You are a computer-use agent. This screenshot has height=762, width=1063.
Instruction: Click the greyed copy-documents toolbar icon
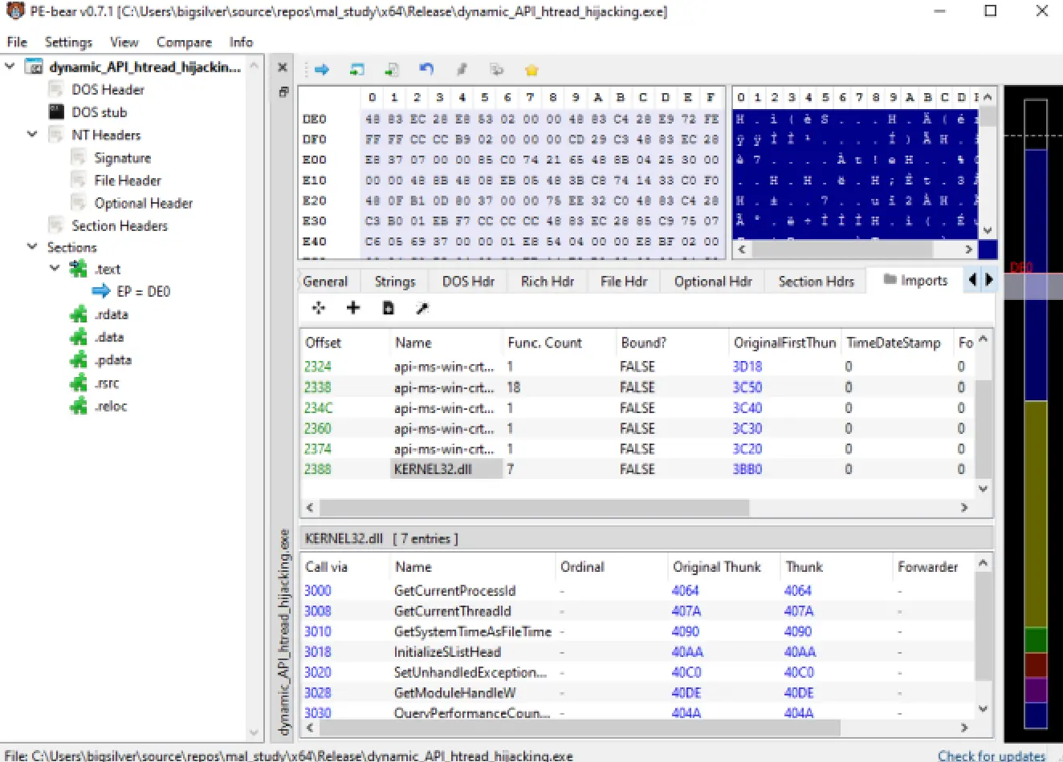496,70
